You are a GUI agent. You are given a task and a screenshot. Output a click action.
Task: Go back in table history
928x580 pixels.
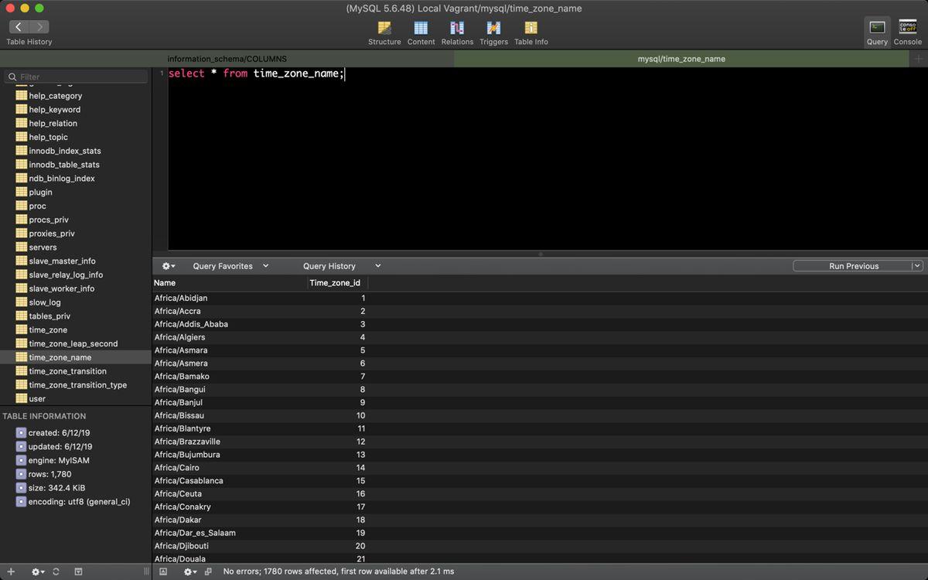click(19, 27)
